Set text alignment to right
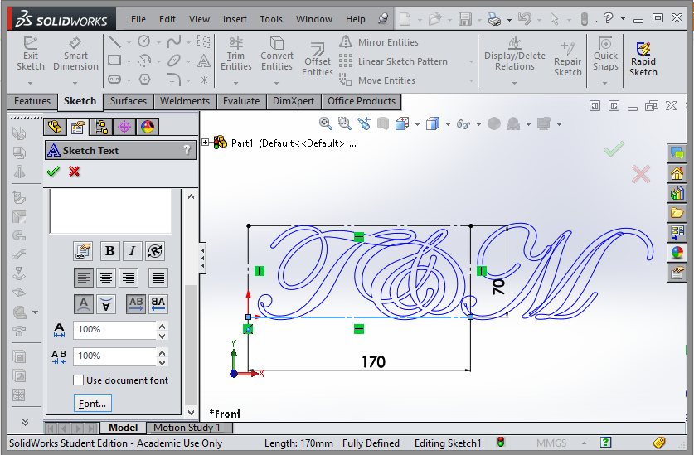694x455 pixels. pos(129,278)
